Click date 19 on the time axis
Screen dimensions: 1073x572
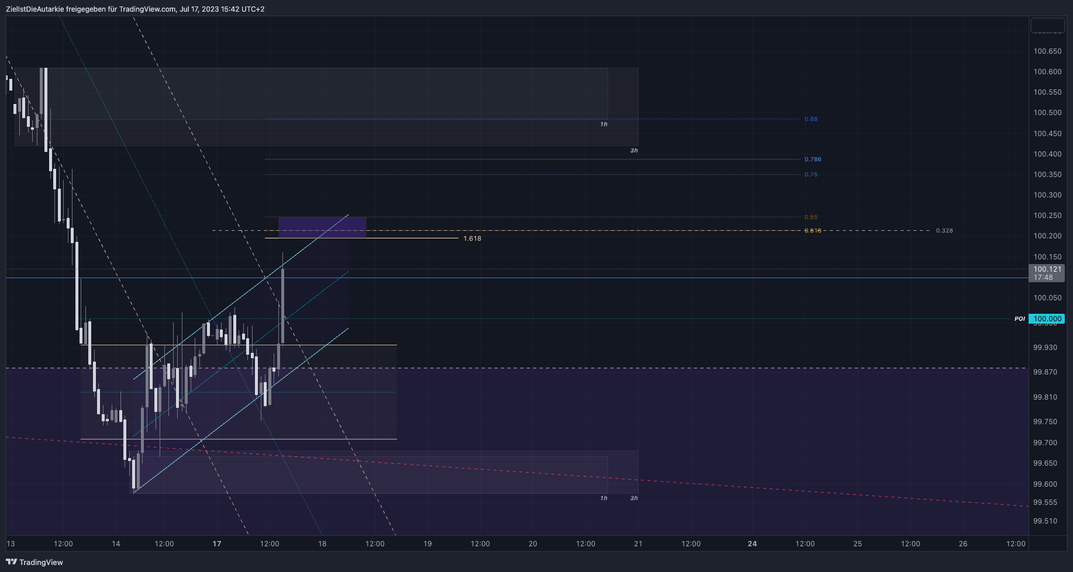[x=427, y=544]
